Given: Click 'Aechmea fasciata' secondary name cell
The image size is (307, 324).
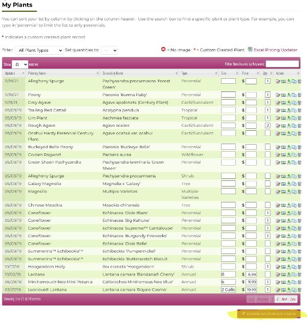Looking at the screenshot, I should [120, 118].
